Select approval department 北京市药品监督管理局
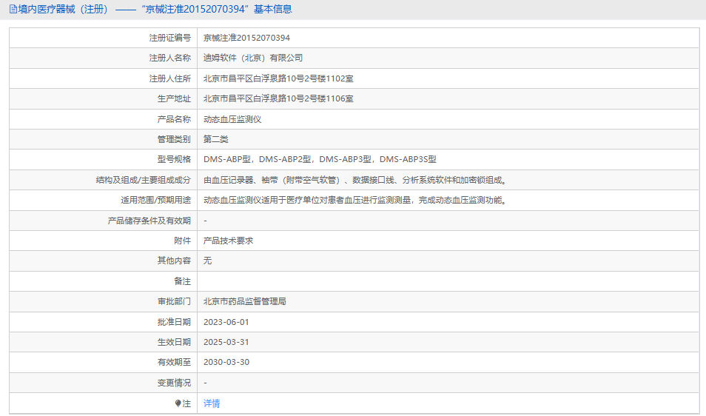Viewport: 706px width, 416px height. 245,302
